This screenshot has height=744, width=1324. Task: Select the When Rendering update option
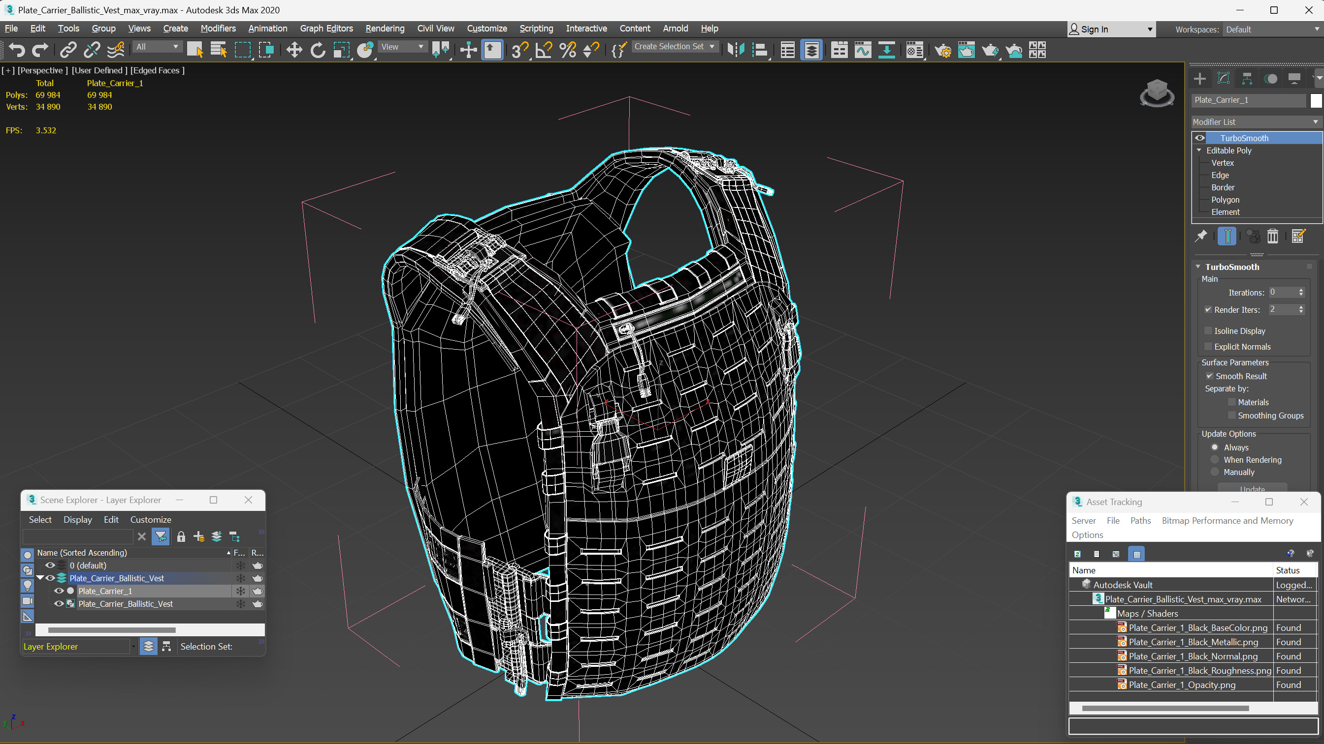(1215, 460)
